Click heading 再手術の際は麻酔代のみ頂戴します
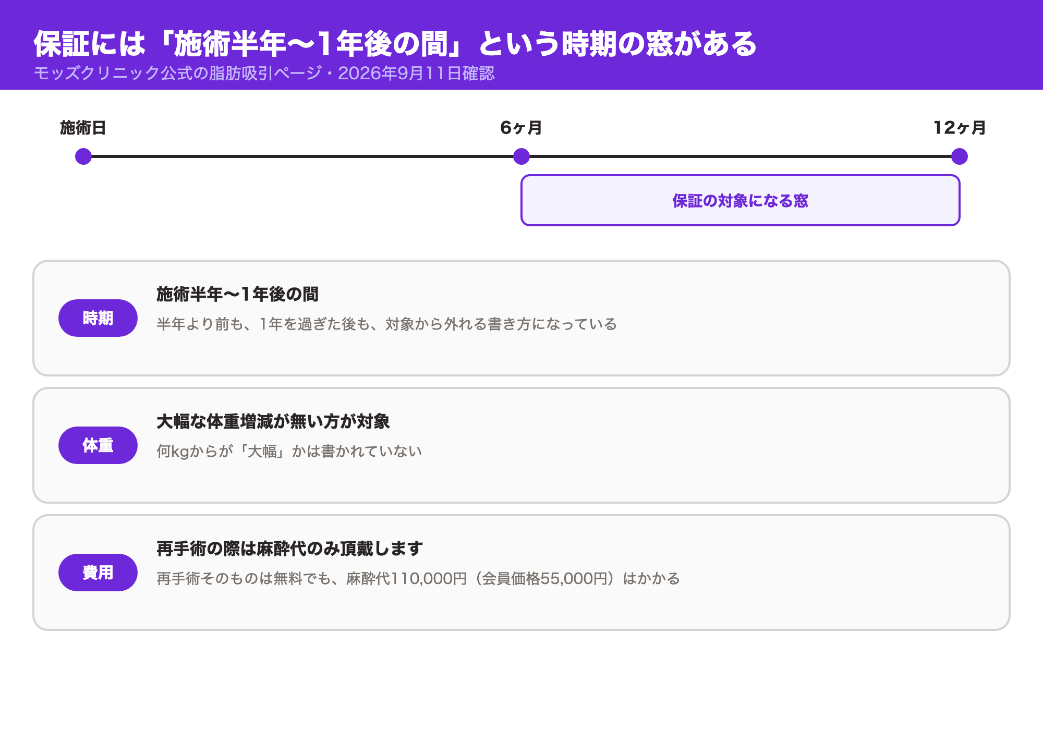The width and height of the screenshot is (1043, 730). coord(290,549)
